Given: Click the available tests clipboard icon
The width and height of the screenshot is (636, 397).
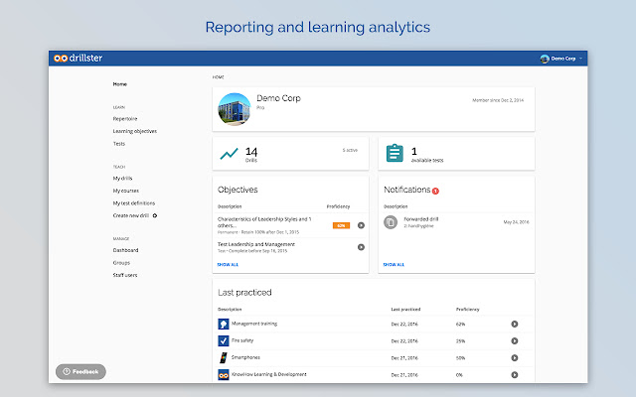Looking at the screenshot, I should point(395,153).
